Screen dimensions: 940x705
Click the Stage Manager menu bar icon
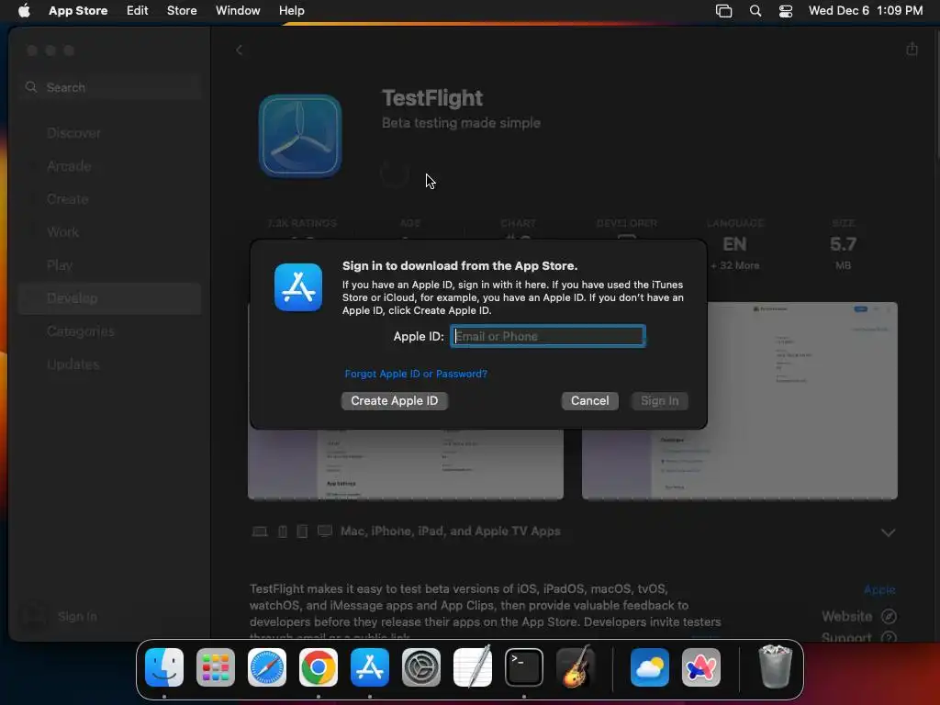tap(723, 11)
